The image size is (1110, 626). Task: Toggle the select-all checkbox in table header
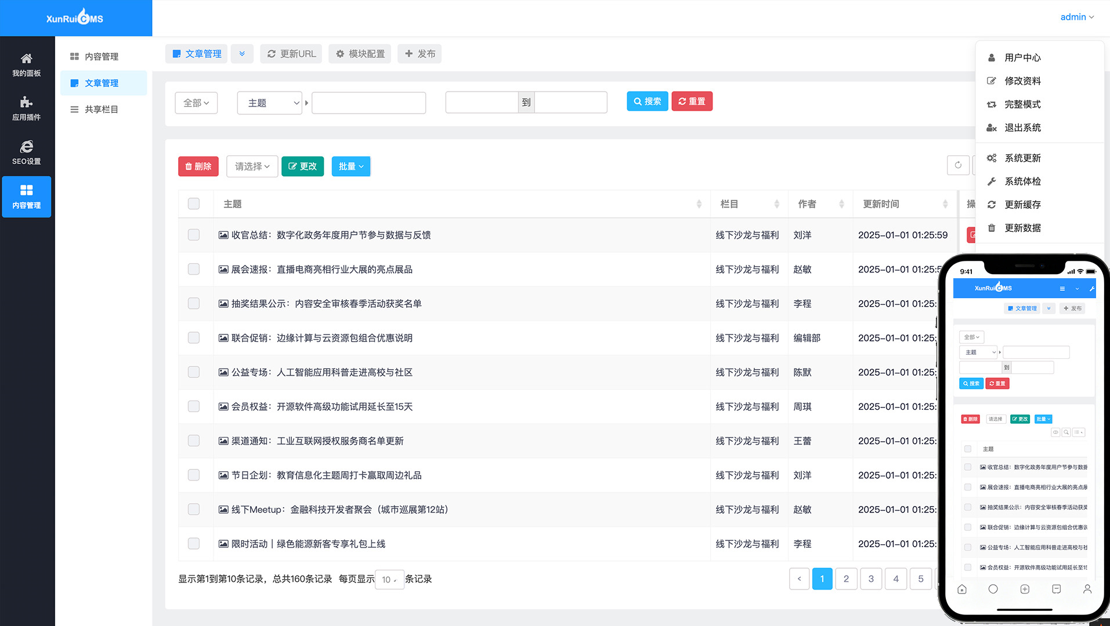click(194, 204)
